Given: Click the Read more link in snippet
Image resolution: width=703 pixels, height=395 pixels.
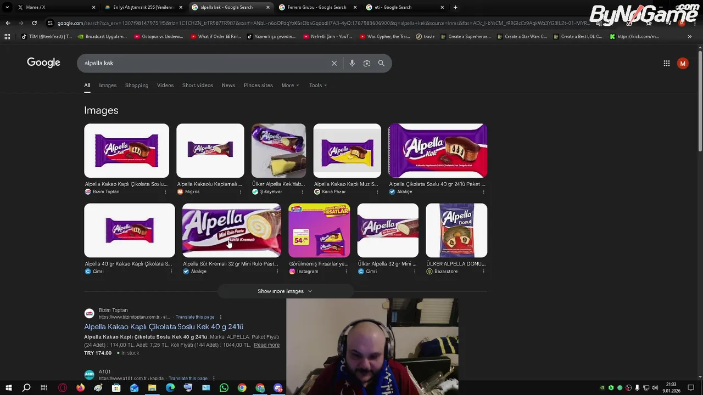Looking at the screenshot, I should [x=267, y=345].
